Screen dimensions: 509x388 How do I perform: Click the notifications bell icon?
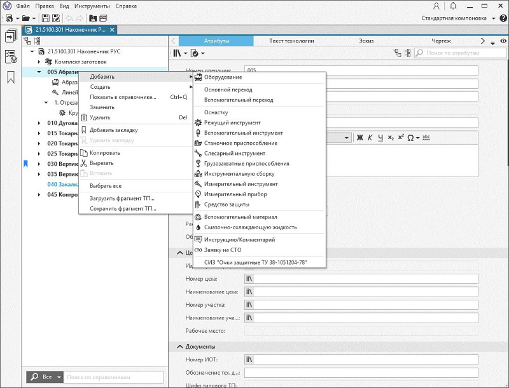[452, 6]
